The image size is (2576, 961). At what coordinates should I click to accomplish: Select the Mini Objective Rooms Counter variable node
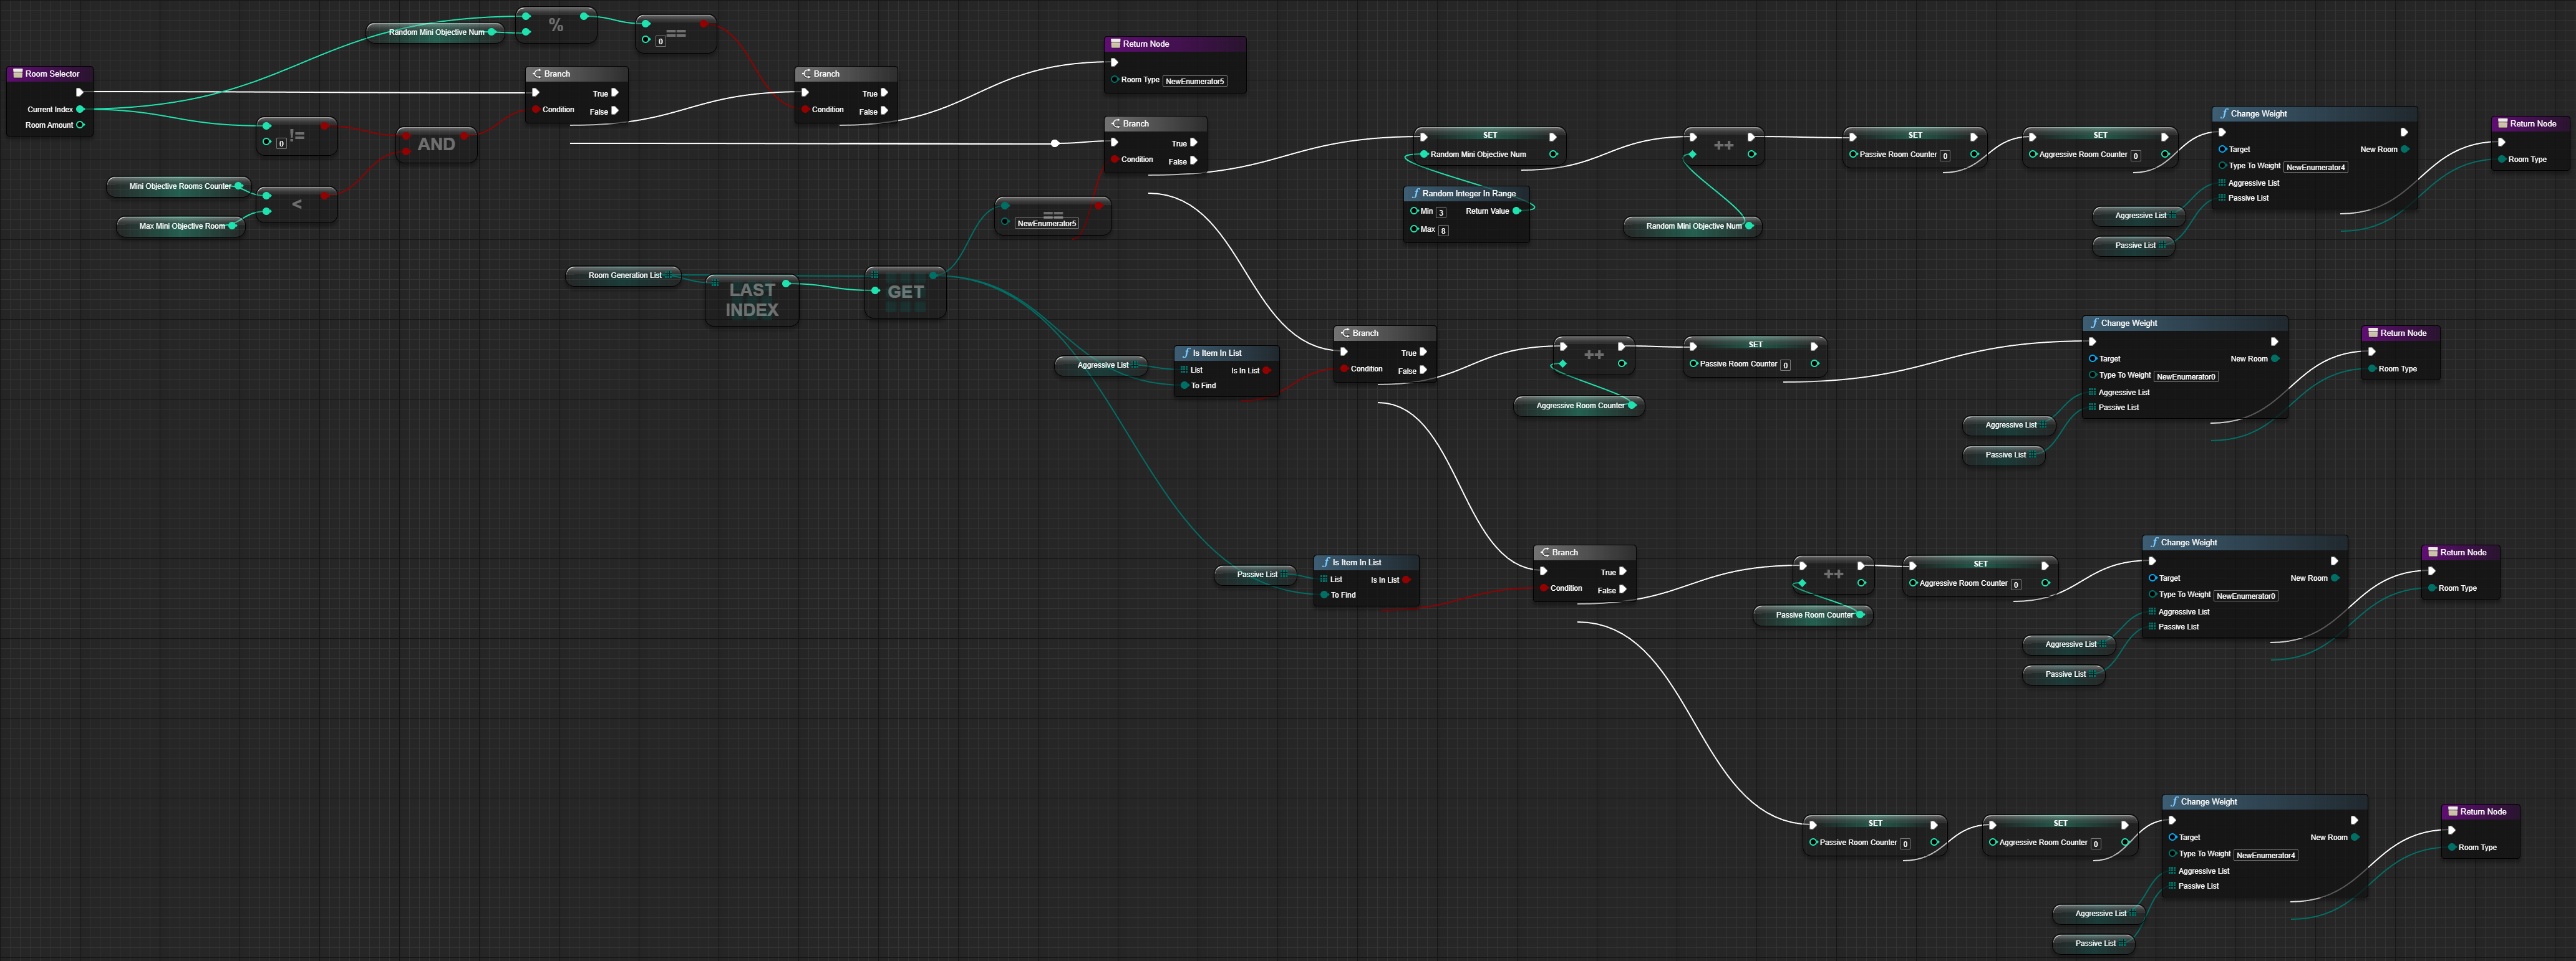[179, 187]
